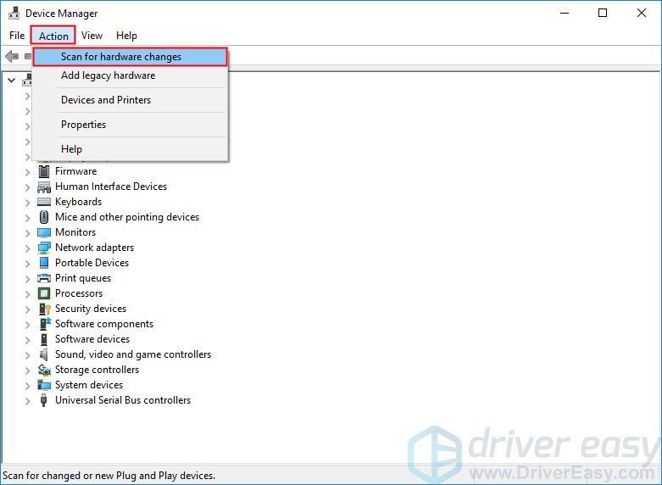Maximize the Device Manager window
This screenshot has width=662, height=485.
click(603, 13)
